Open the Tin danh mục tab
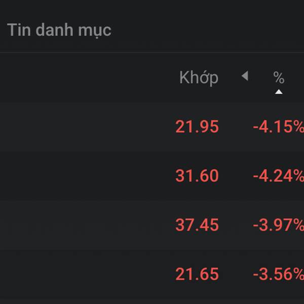This screenshot has height=304, width=304. pos(59,30)
